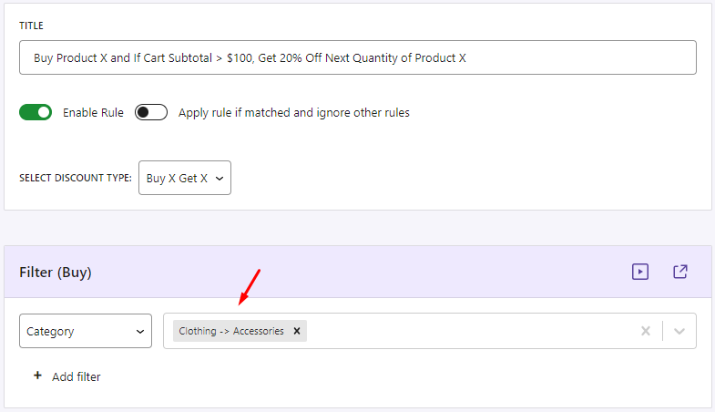Click the Add filter text
Screen dimensions: 715x412
[x=77, y=376]
